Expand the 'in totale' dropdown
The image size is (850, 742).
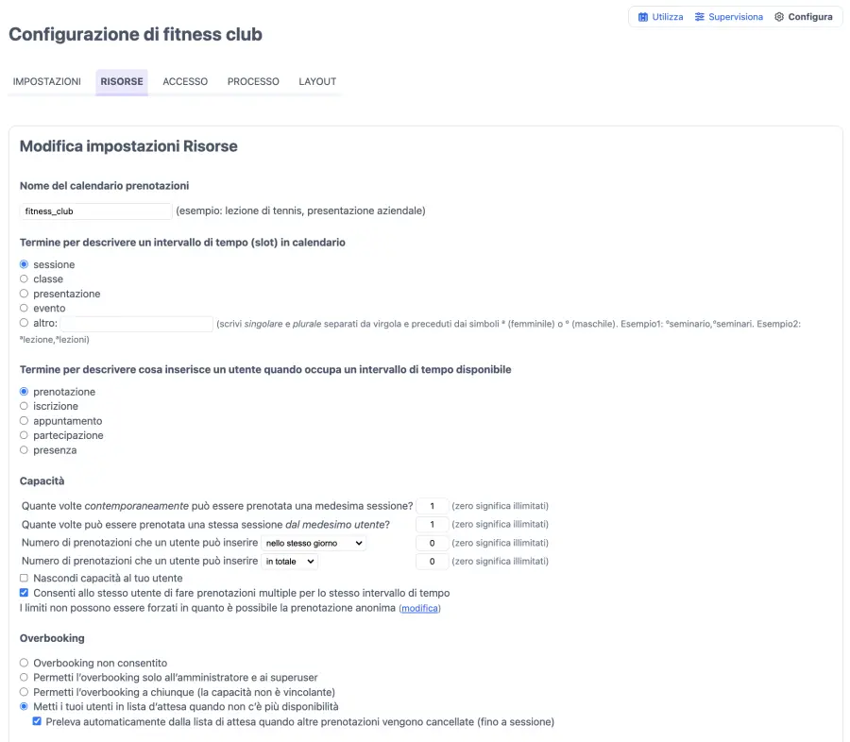click(x=290, y=562)
